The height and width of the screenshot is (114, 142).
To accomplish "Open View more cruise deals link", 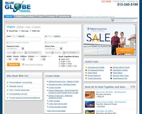I will (56, 111).
